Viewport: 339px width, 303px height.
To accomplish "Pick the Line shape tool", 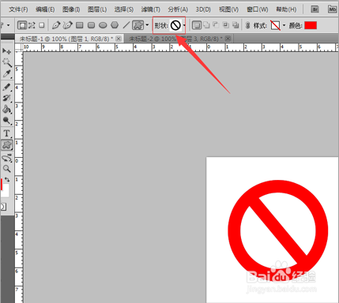I will point(126,25).
